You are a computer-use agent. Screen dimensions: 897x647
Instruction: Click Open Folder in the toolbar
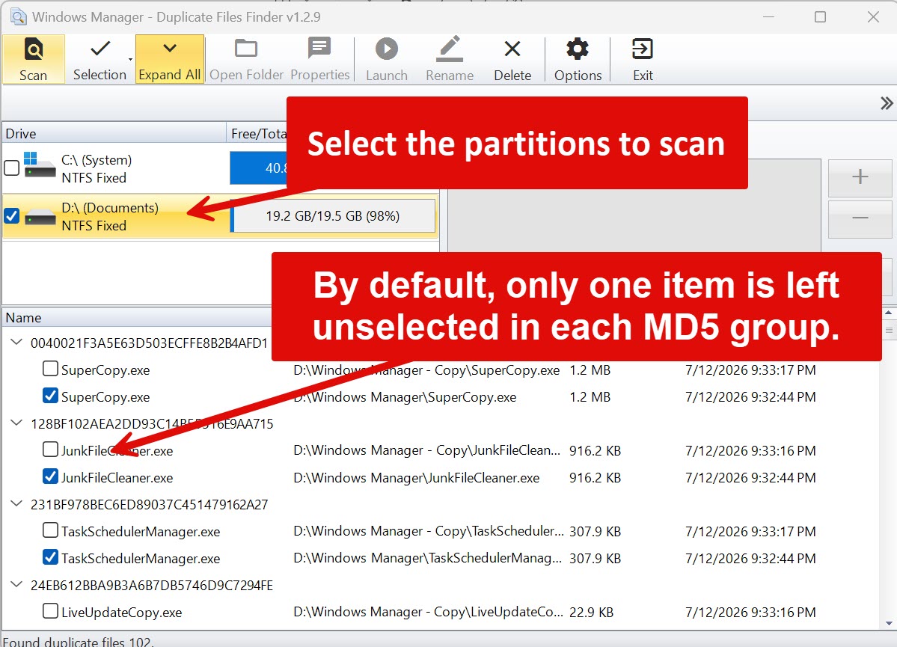click(x=246, y=60)
